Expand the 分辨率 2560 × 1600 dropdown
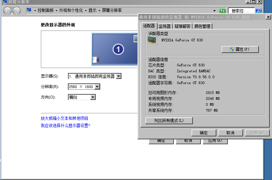 [x=97, y=87]
